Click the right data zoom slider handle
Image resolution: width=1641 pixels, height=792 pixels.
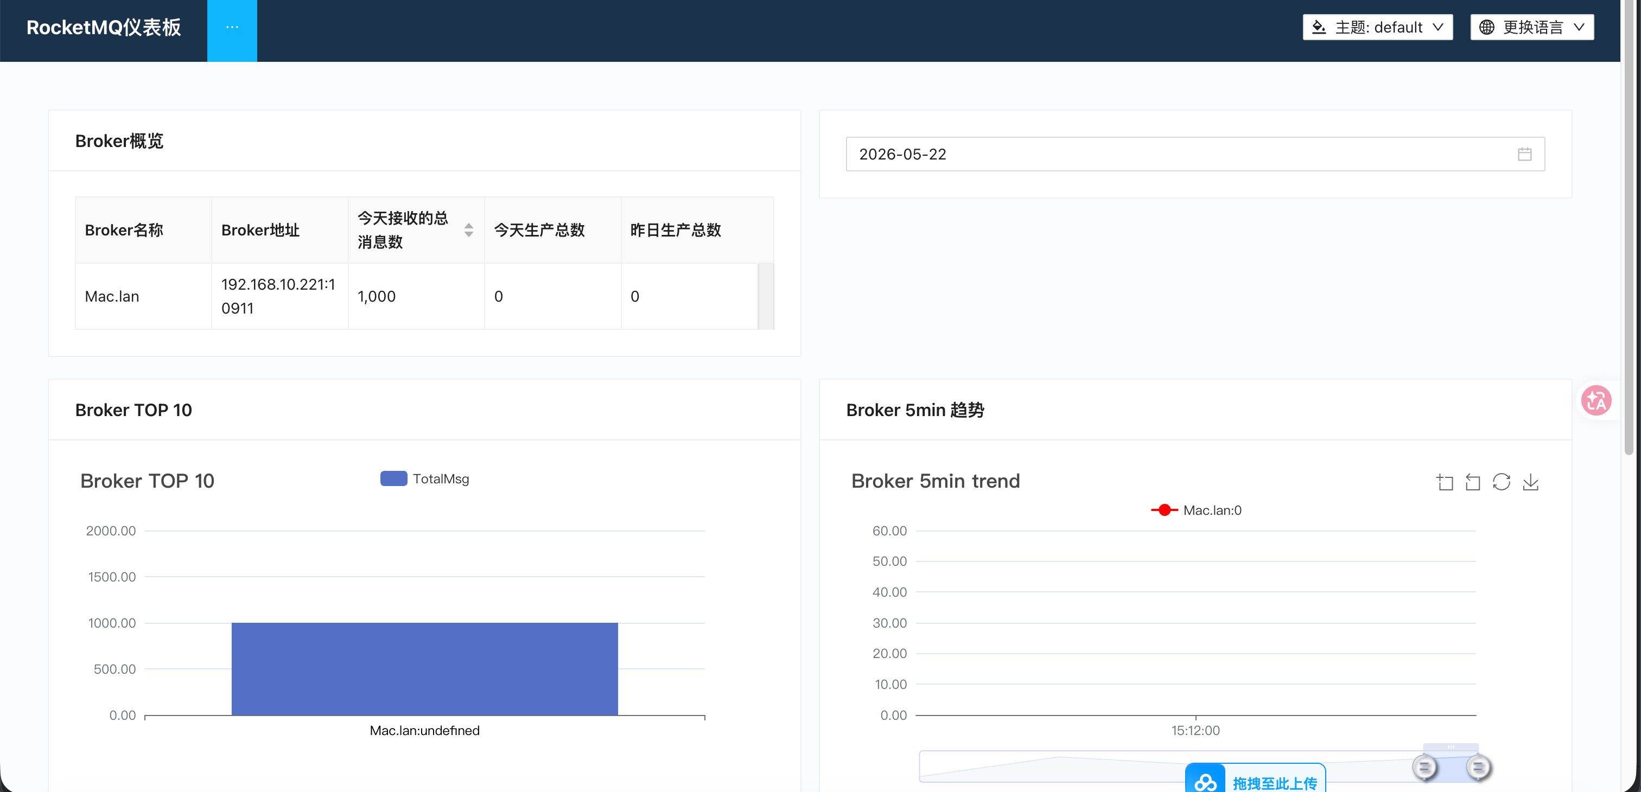pyautogui.click(x=1478, y=767)
